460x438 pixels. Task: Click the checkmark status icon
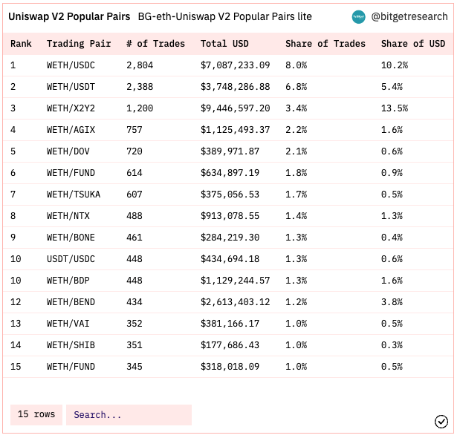(x=441, y=422)
